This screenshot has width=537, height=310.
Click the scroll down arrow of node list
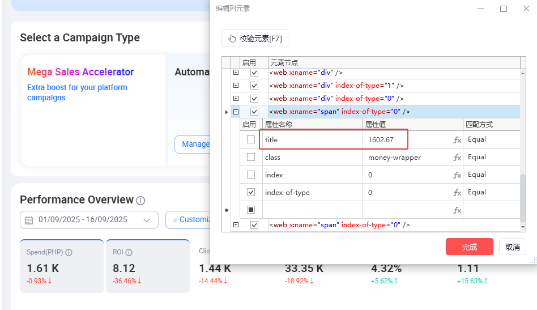(523, 227)
